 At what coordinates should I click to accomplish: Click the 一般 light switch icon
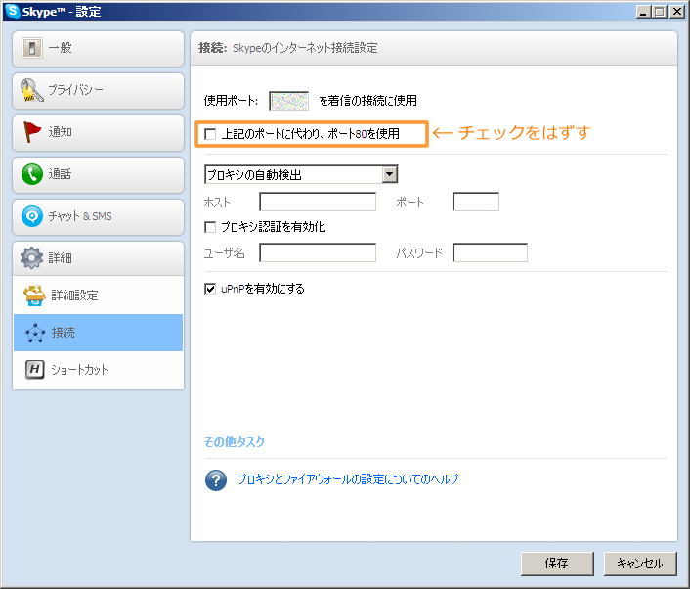pos(32,48)
